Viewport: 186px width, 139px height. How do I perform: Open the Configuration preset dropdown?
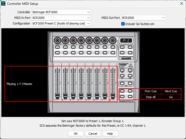coord(61,23)
